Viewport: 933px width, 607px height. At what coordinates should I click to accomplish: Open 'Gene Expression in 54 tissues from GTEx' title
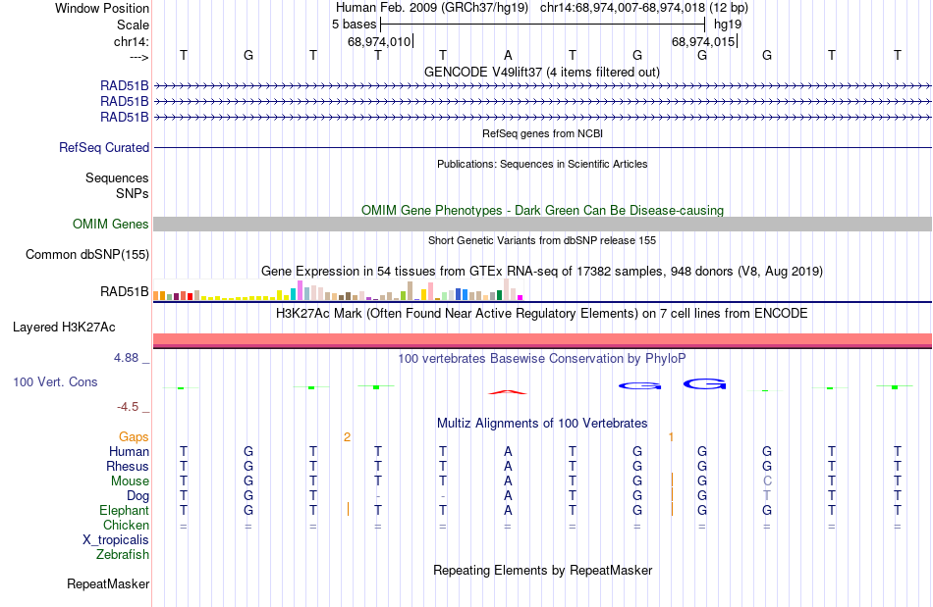[x=542, y=271]
